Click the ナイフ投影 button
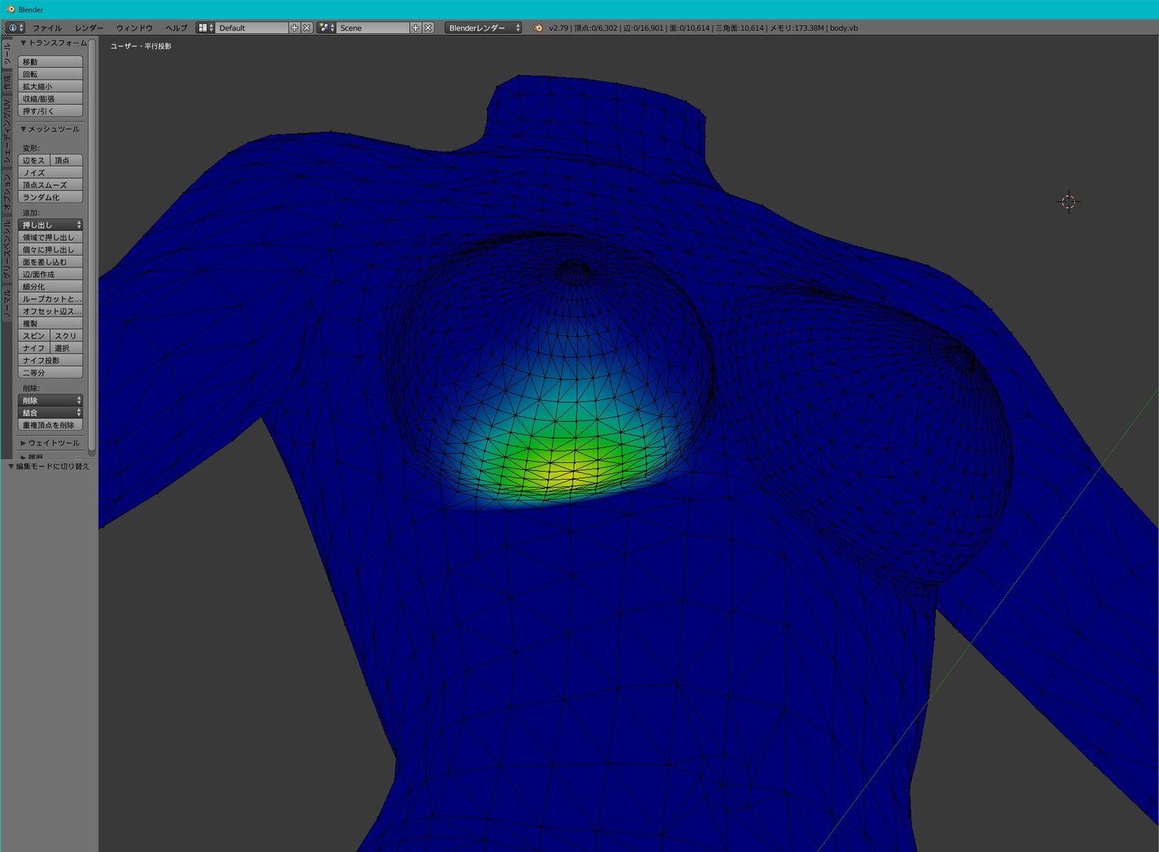1159x852 pixels. (x=50, y=361)
